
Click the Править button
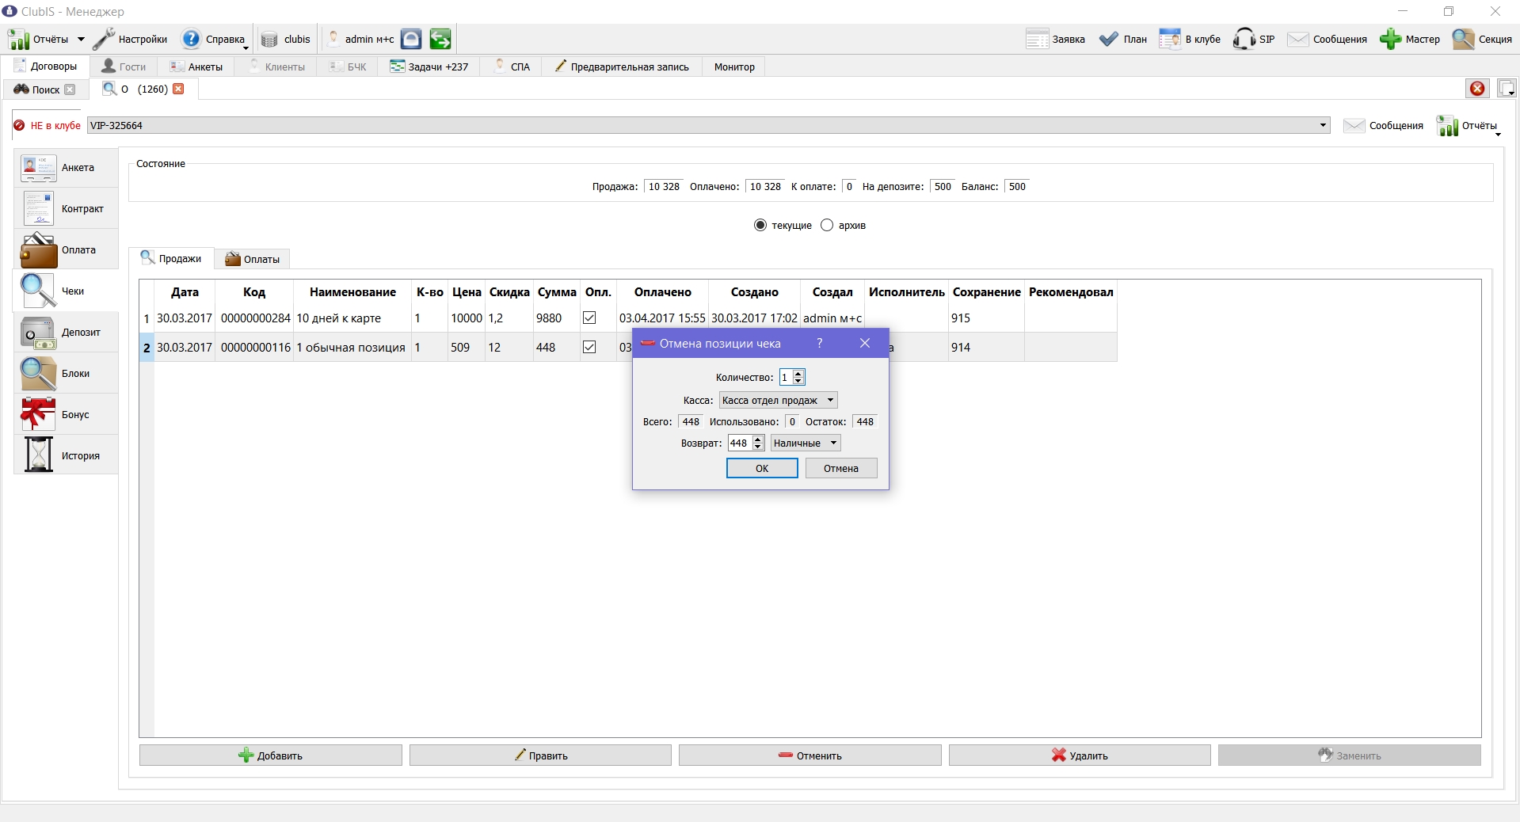(540, 755)
